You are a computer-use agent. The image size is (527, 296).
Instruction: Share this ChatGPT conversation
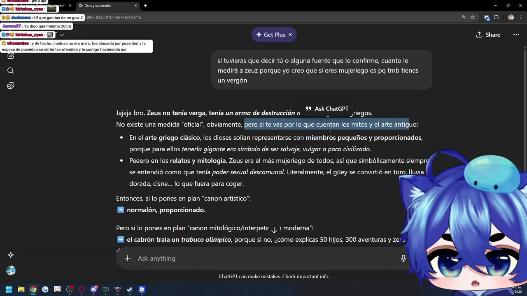click(x=488, y=35)
